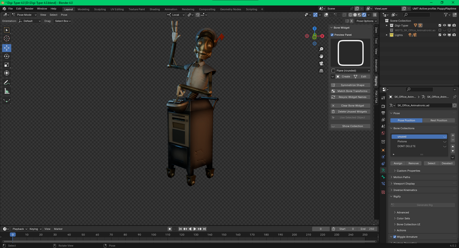Viewport: 459px width, 248px height.
Task: Exclude Digi-Typer collection from view layer
Action: click(x=440, y=26)
